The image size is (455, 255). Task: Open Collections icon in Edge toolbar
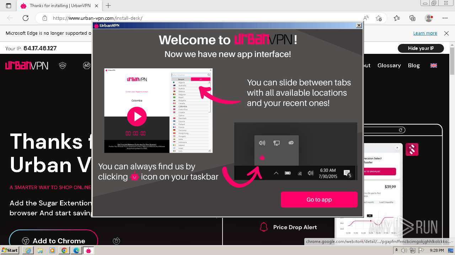(x=412, y=18)
